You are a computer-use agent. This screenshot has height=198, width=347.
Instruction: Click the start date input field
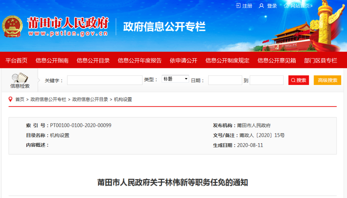pos(225,80)
